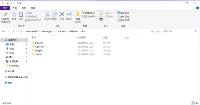Click the Properties (属性) checkmark icon

pyautogui.click(x=101, y=14)
